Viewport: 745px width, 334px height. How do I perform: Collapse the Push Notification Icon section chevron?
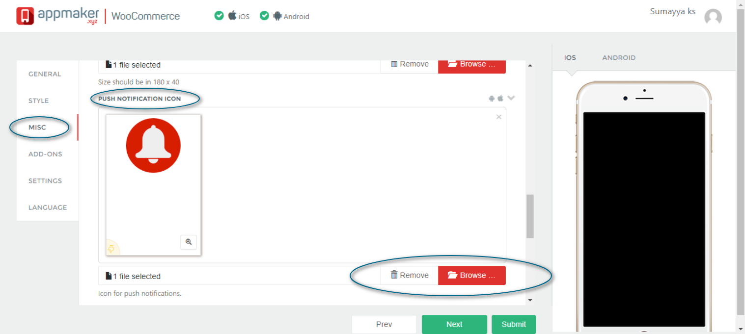(511, 98)
